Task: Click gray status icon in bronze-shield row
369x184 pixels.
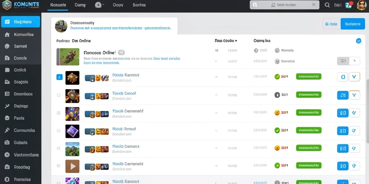Action: (277, 95)
